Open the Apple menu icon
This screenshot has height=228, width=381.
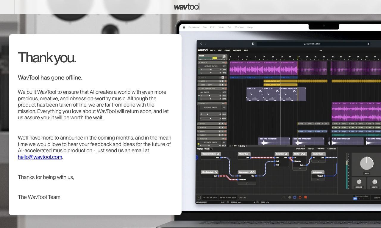pyautogui.click(x=184, y=27)
